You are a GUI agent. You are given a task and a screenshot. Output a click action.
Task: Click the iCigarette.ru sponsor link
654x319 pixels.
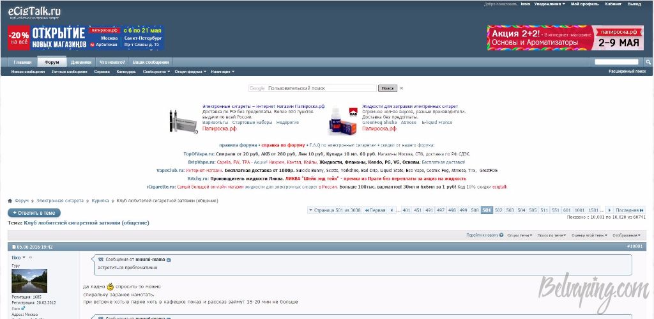click(x=162, y=187)
